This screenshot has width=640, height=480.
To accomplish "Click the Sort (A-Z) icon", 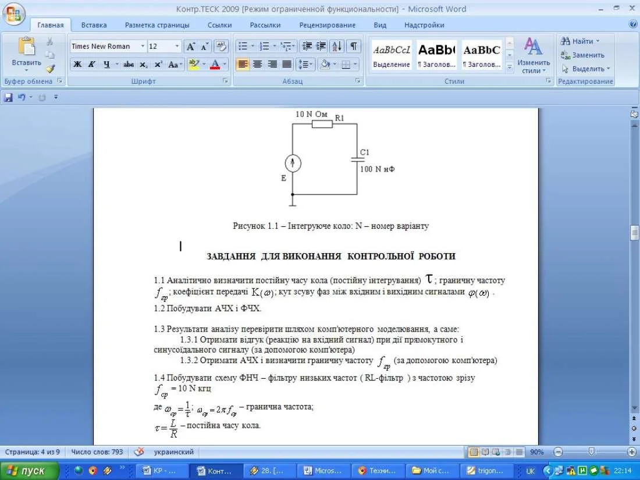I will 337,46.
